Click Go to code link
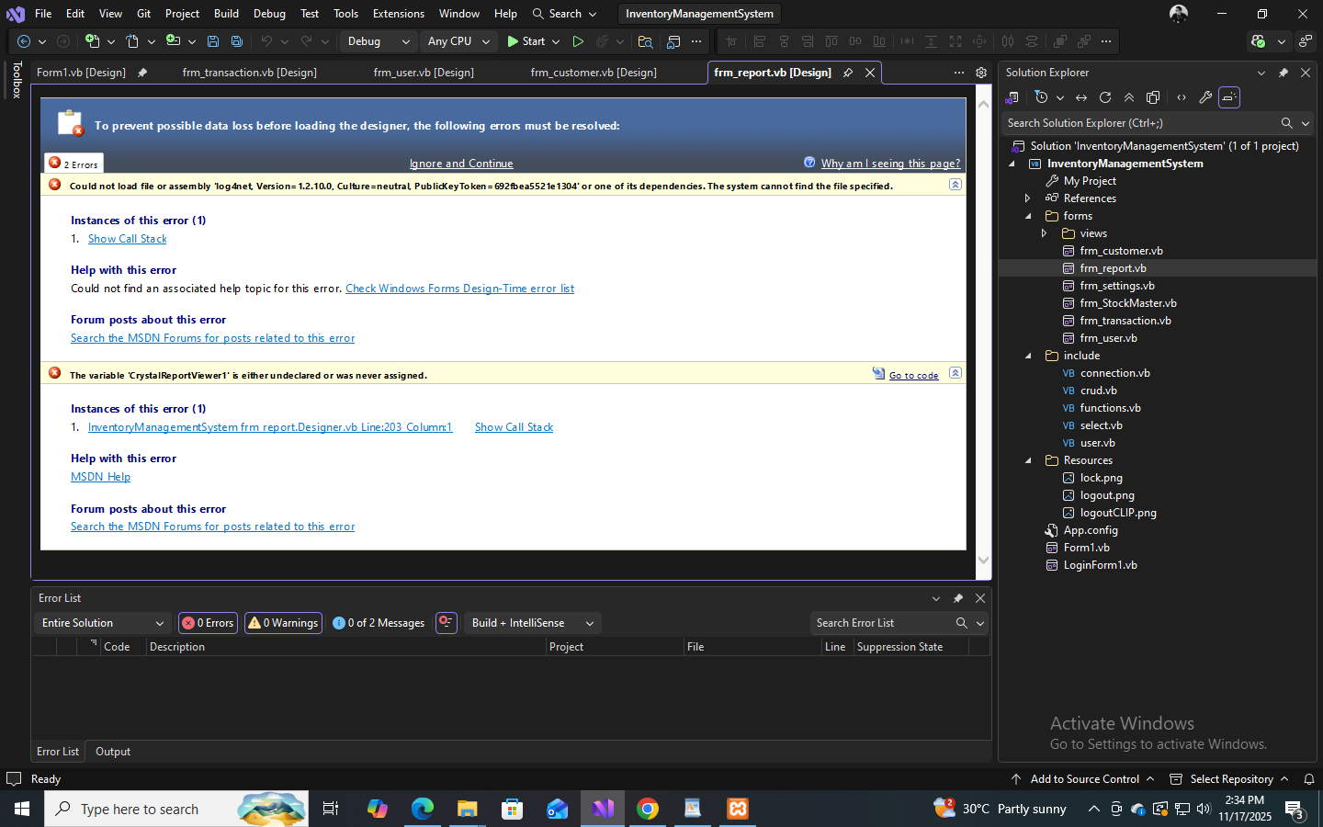The width and height of the screenshot is (1323, 827). click(913, 375)
